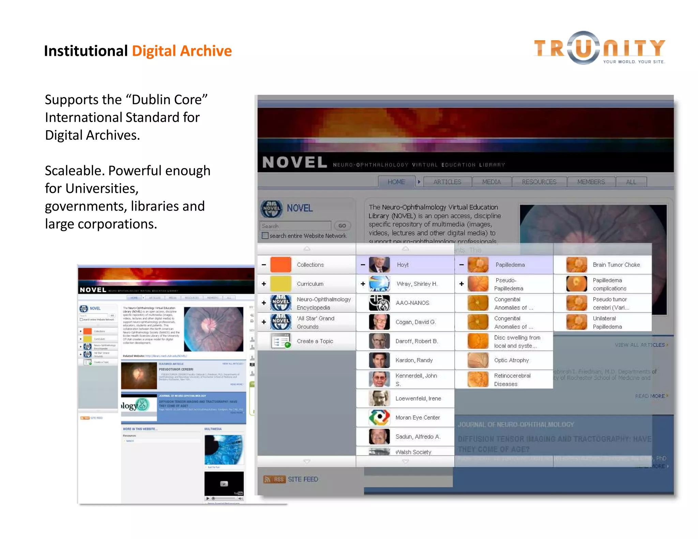Open the SITE FEED link

[303, 479]
